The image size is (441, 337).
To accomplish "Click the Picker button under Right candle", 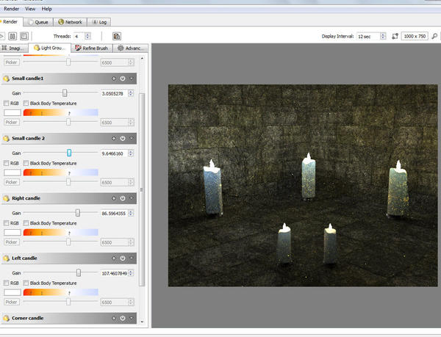I will click(x=12, y=242).
